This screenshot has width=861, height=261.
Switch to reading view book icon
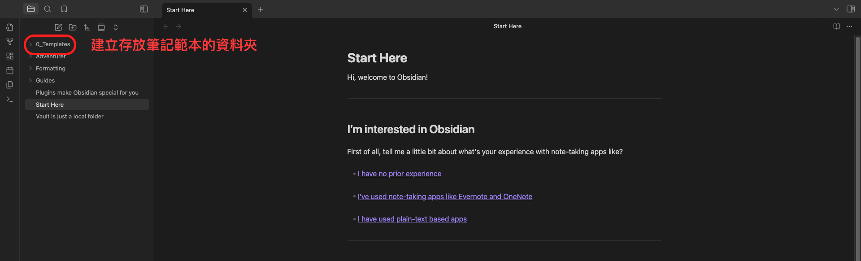(837, 26)
